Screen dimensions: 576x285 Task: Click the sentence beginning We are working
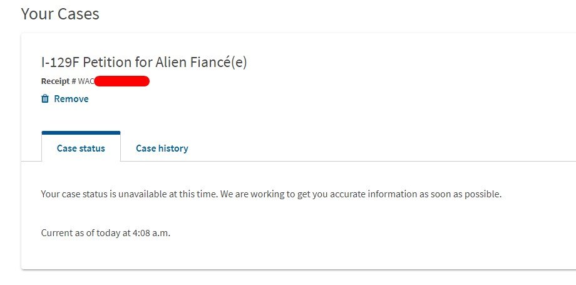(x=361, y=194)
